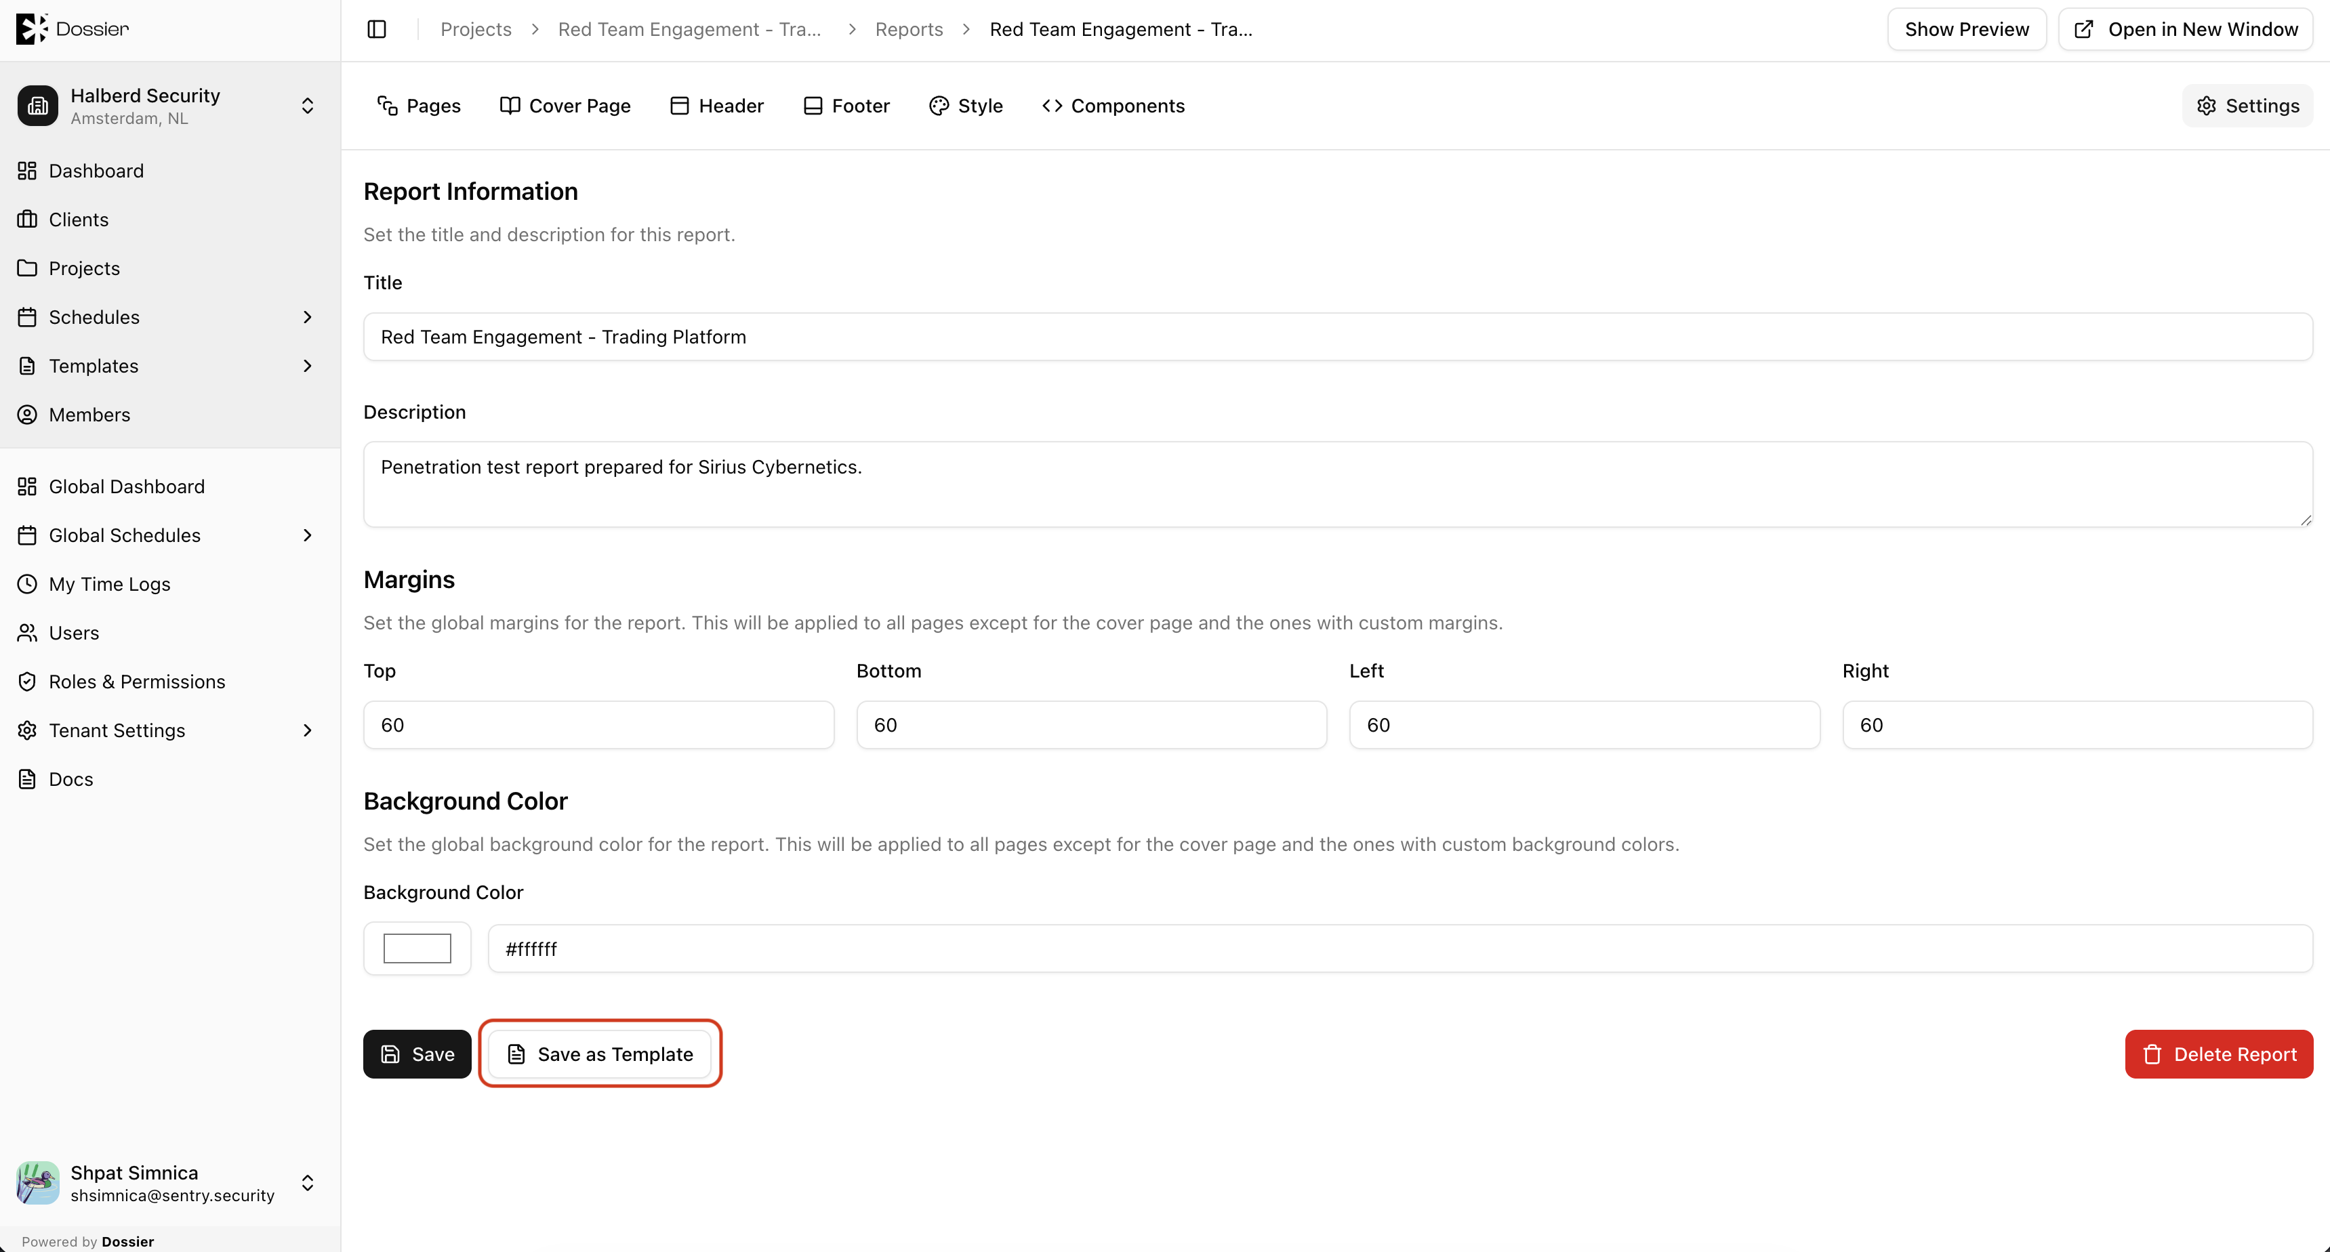
Task: Toggle the sidebar panel icon
Action: point(377,29)
